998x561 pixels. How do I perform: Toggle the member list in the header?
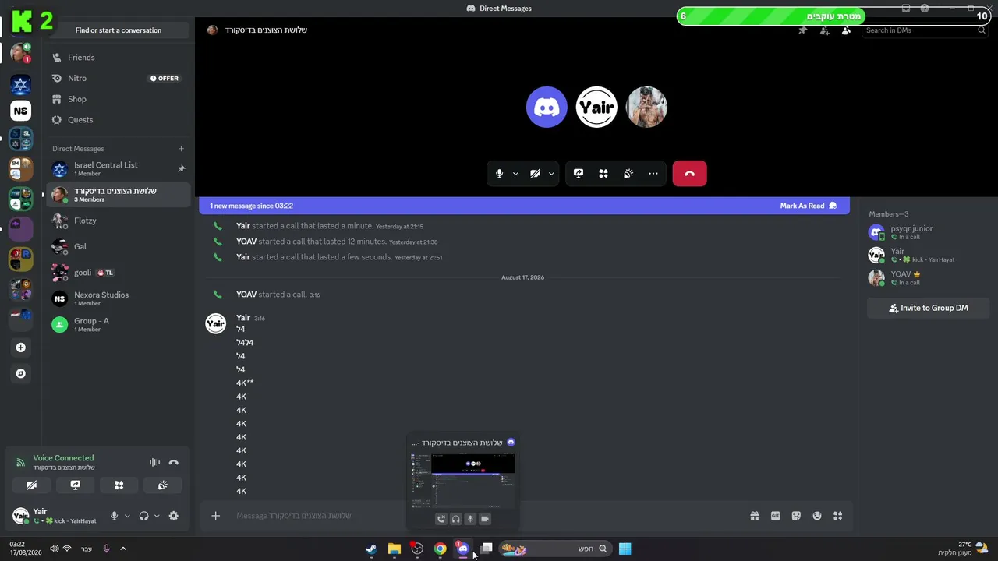[846, 30]
